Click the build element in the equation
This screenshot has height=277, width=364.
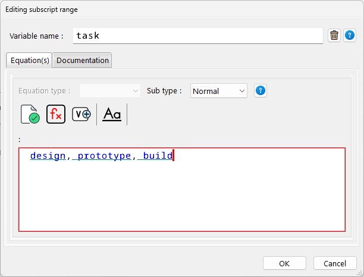point(158,156)
